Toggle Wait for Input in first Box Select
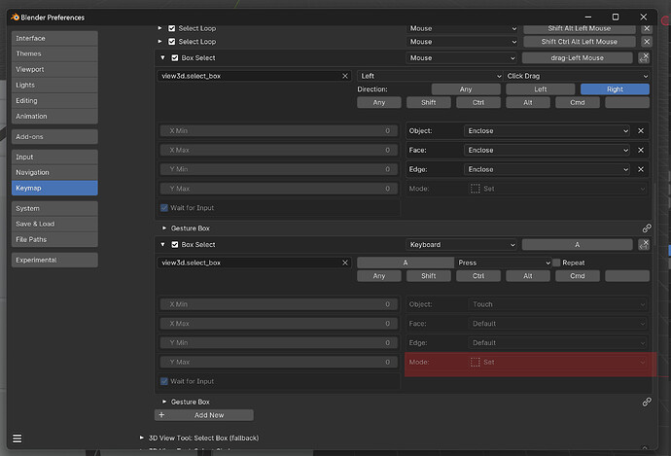Image resolution: width=671 pixels, height=456 pixels. coord(164,208)
